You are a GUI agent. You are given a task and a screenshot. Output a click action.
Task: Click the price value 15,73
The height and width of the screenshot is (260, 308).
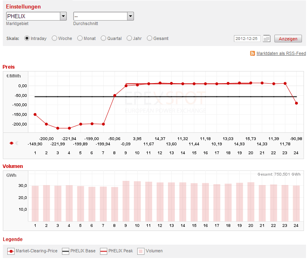[x=251, y=139]
